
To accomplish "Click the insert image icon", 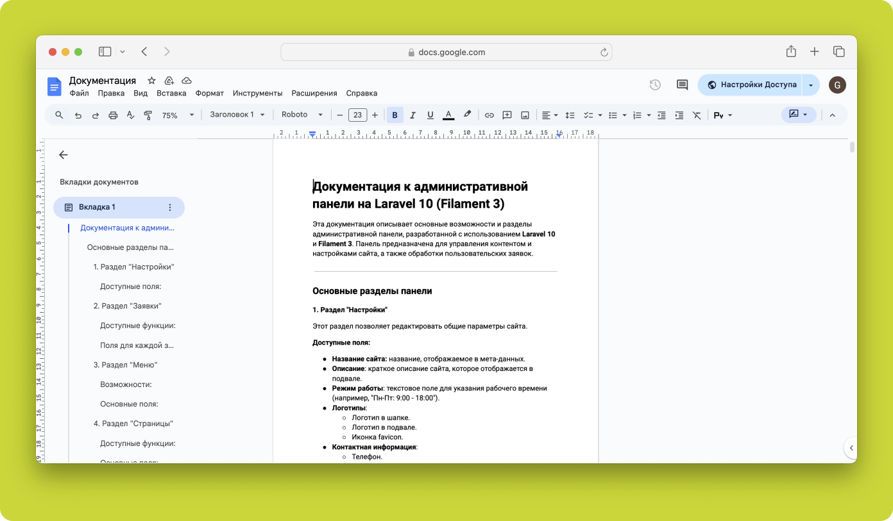I will 525,115.
